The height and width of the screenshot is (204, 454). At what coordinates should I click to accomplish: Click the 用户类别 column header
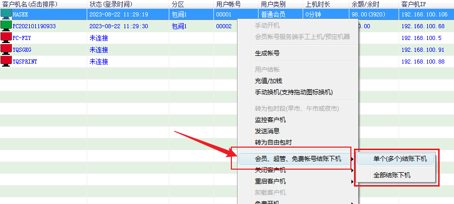(x=273, y=4)
